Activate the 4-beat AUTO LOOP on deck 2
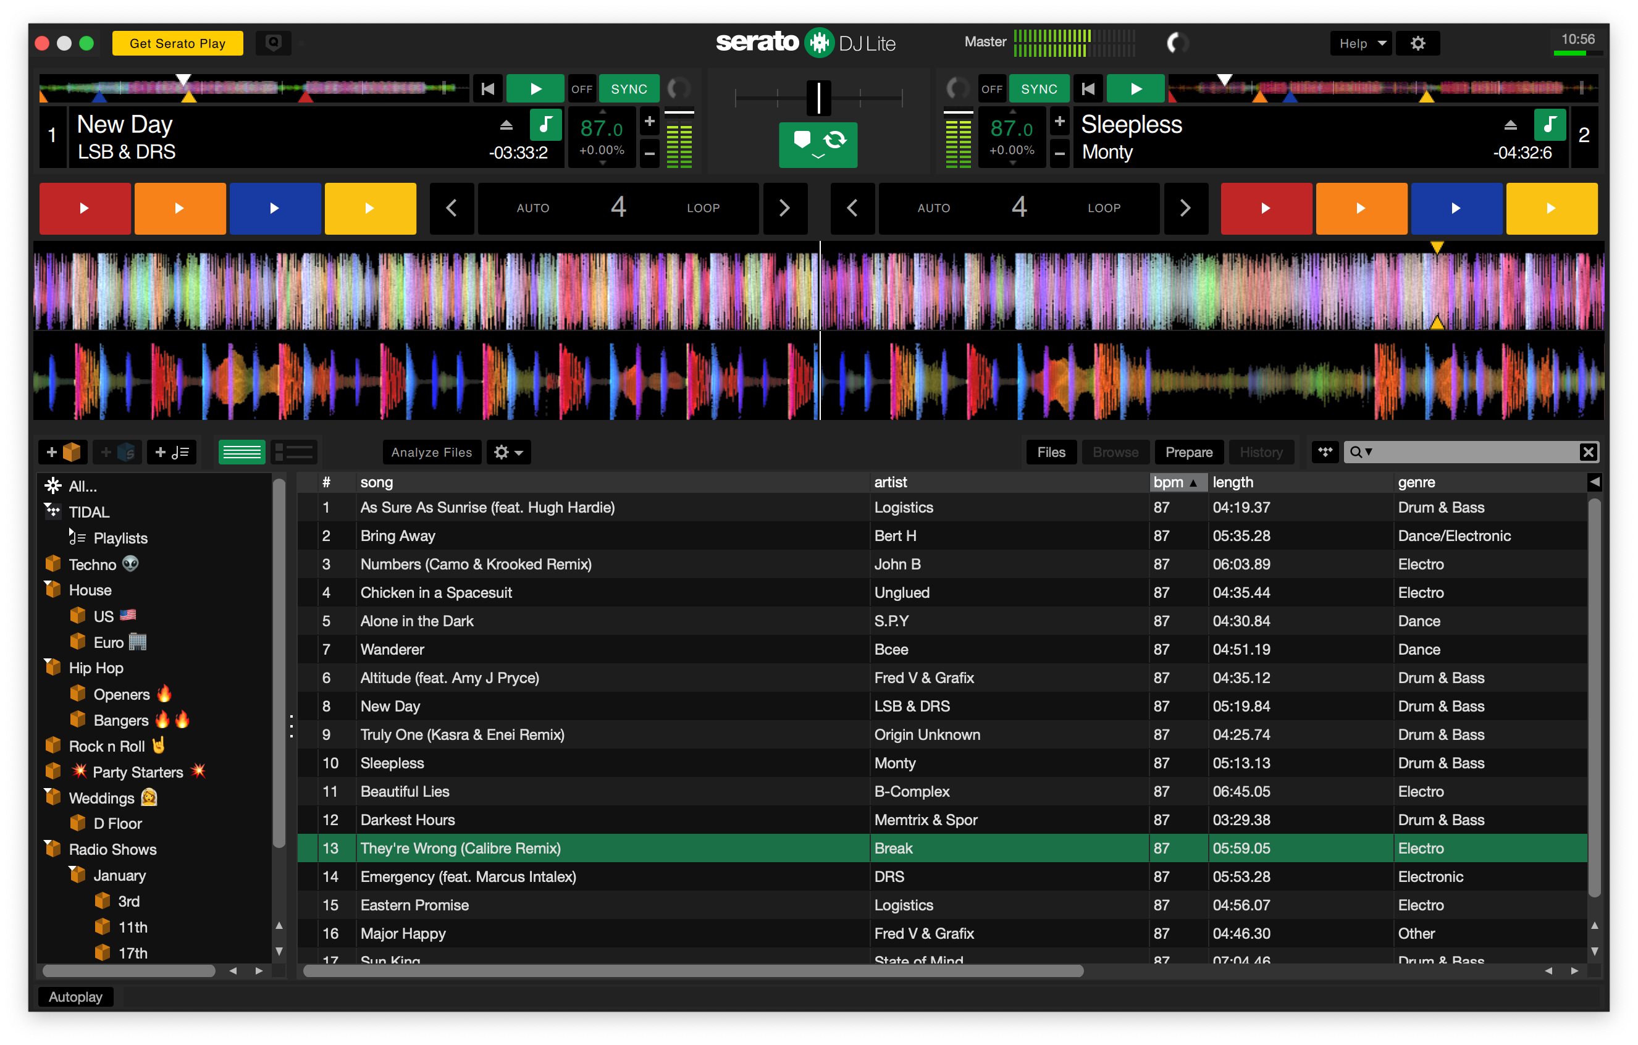Viewport: 1638px width, 1045px height. pyautogui.click(x=1018, y=208)
